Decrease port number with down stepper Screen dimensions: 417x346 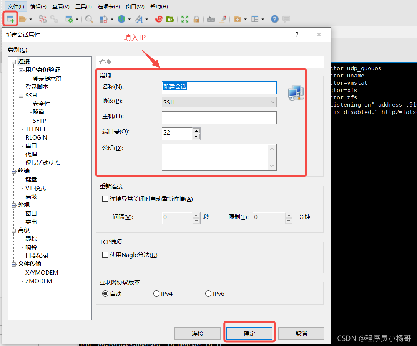point(196,137)
